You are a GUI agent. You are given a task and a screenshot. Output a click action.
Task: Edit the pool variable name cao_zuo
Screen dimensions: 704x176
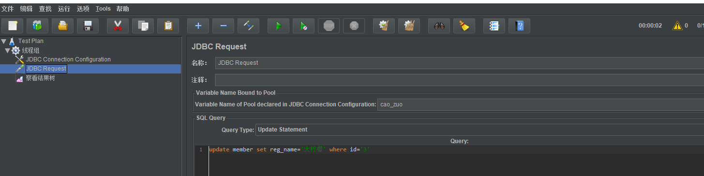(x=540, y=104)
